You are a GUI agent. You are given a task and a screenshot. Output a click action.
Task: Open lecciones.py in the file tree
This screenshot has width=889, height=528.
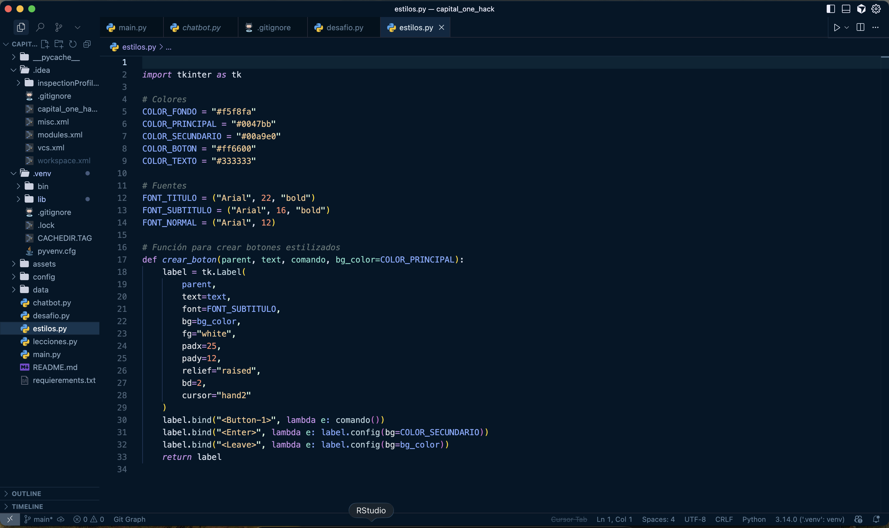tap(55, 341)
